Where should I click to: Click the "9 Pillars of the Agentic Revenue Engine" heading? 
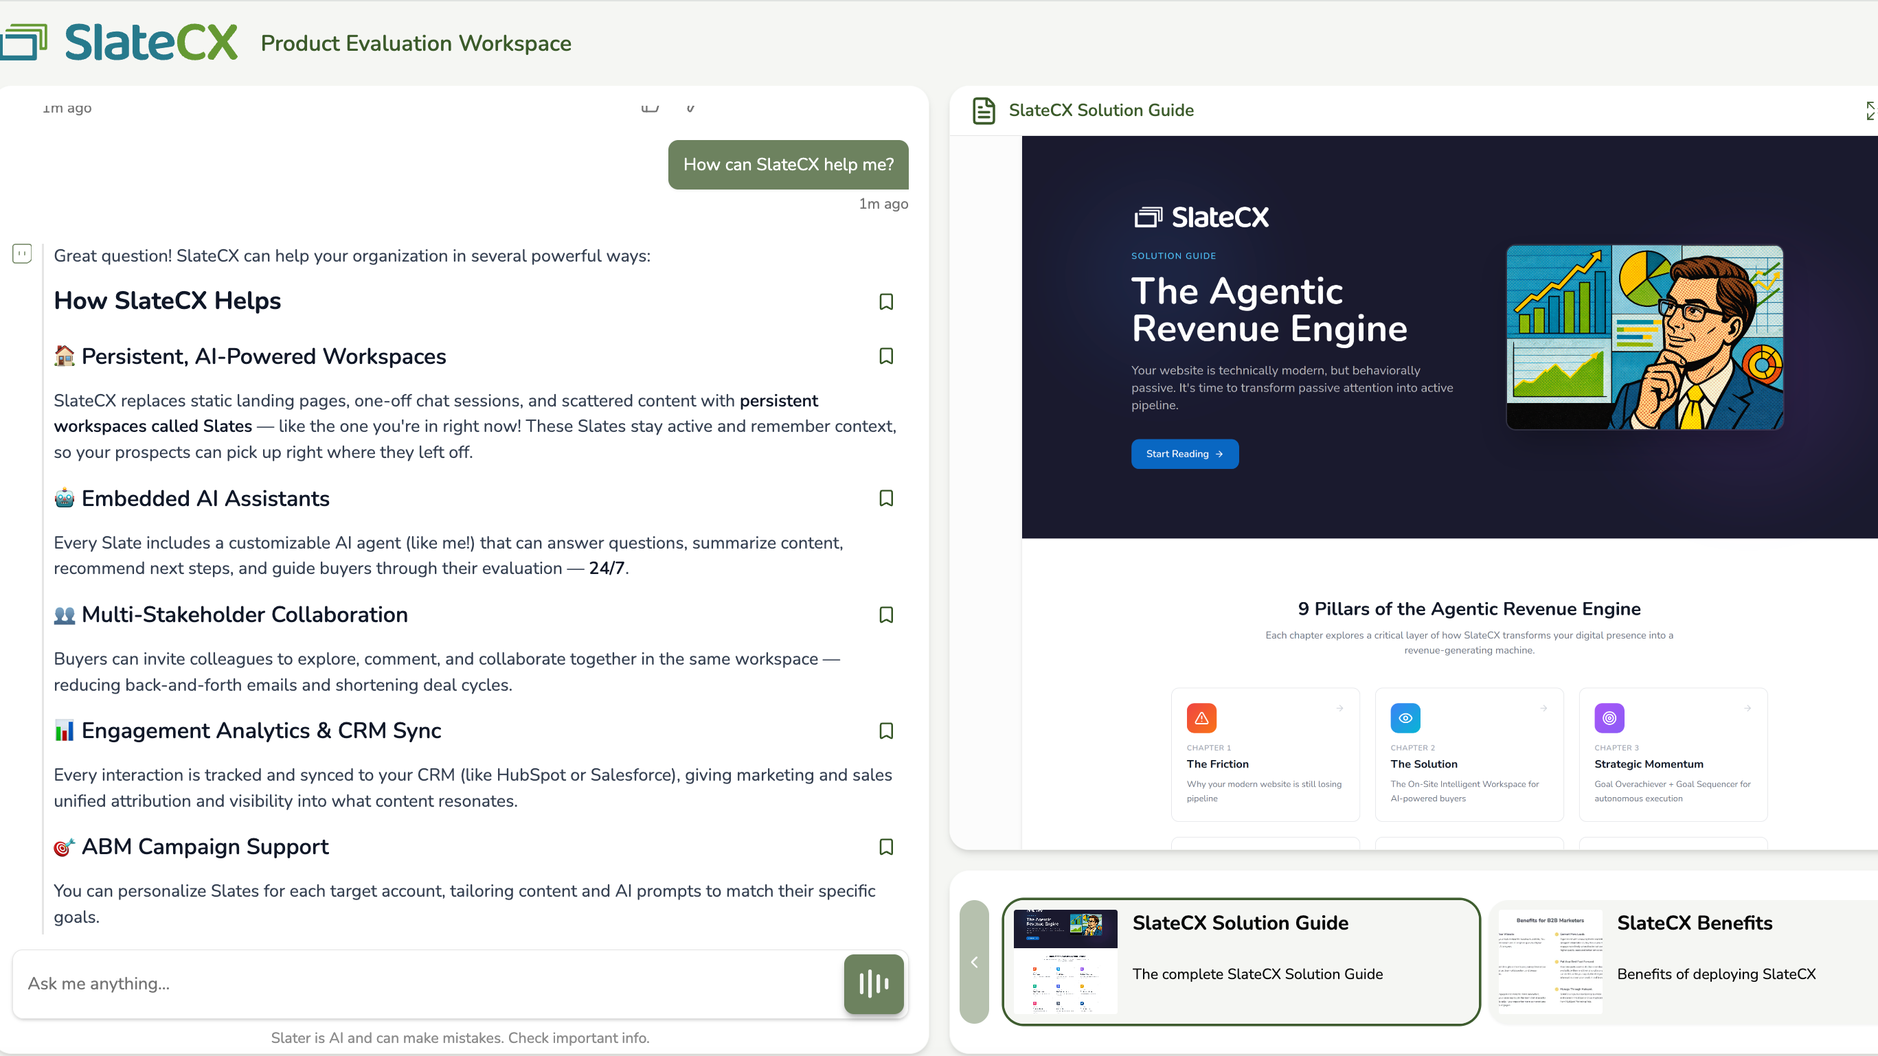(x=1469, y=609)
